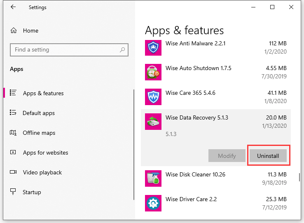This screenshot has width=304, height=223.
Task: Click the Wise Care 365 shield icon
Action: coord(153,97)
